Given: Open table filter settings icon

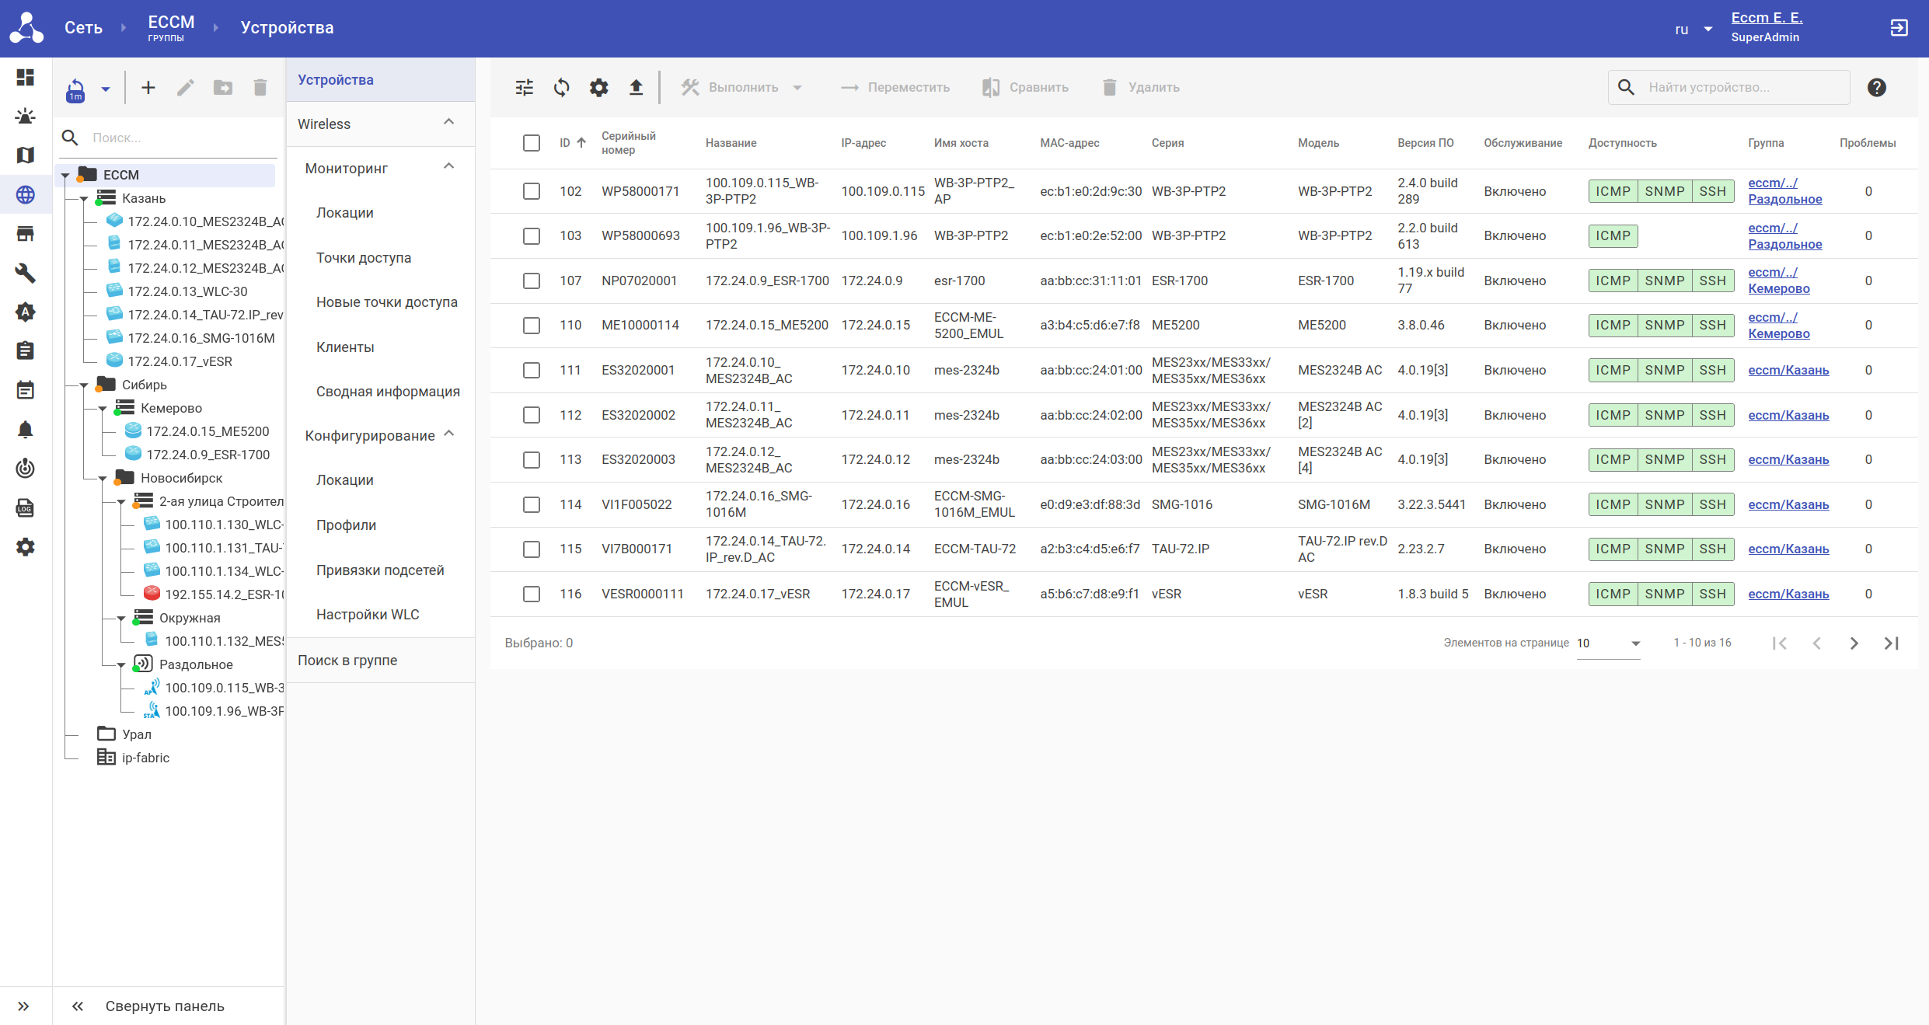Looking at the screenshot, I should click(525, 88).
